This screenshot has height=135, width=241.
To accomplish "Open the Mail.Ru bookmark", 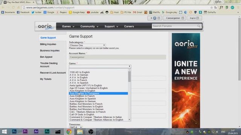I will (155, 12).
